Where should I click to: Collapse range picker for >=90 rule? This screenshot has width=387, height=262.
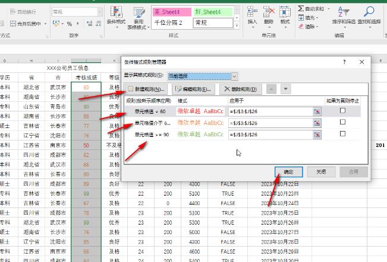(317, 135)
